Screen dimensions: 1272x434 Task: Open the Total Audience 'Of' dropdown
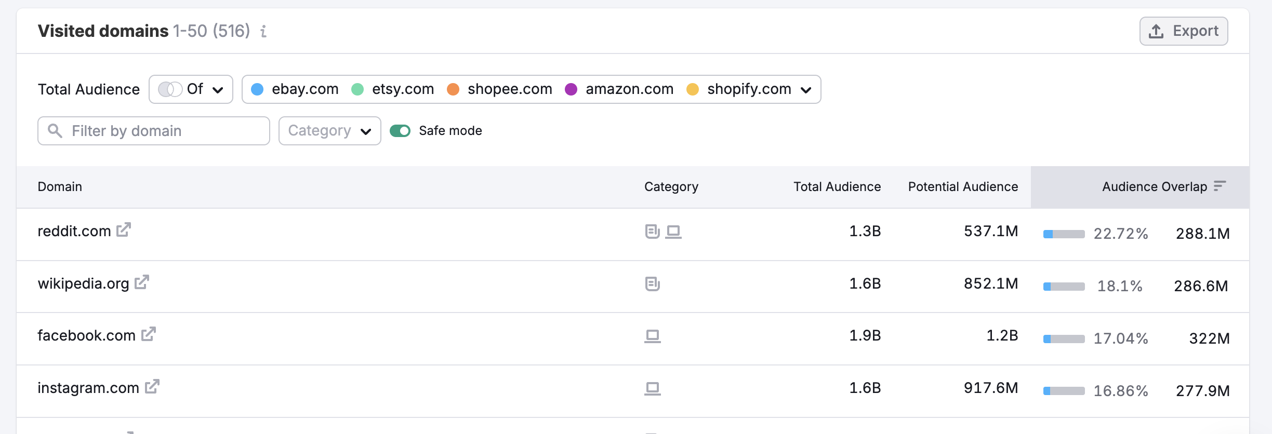click(x=191, y=89)
